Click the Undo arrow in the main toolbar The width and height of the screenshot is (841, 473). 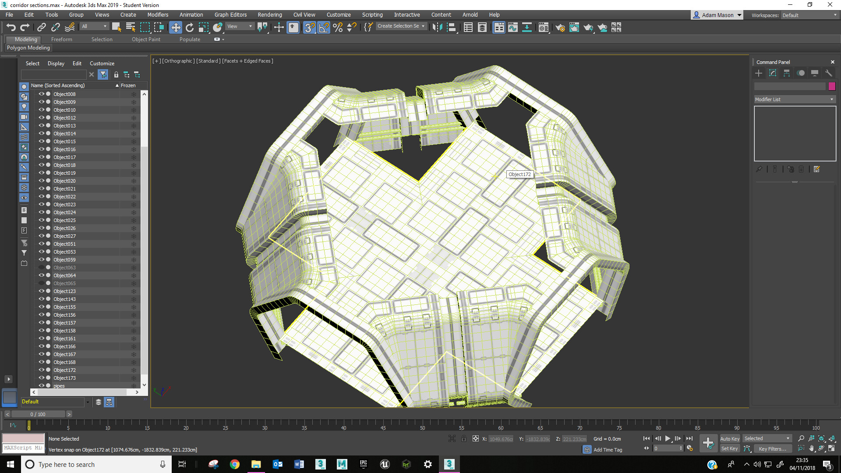11,28
